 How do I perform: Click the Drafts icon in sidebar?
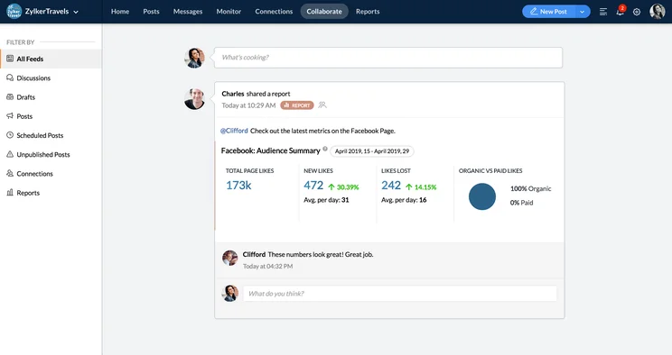10,97
